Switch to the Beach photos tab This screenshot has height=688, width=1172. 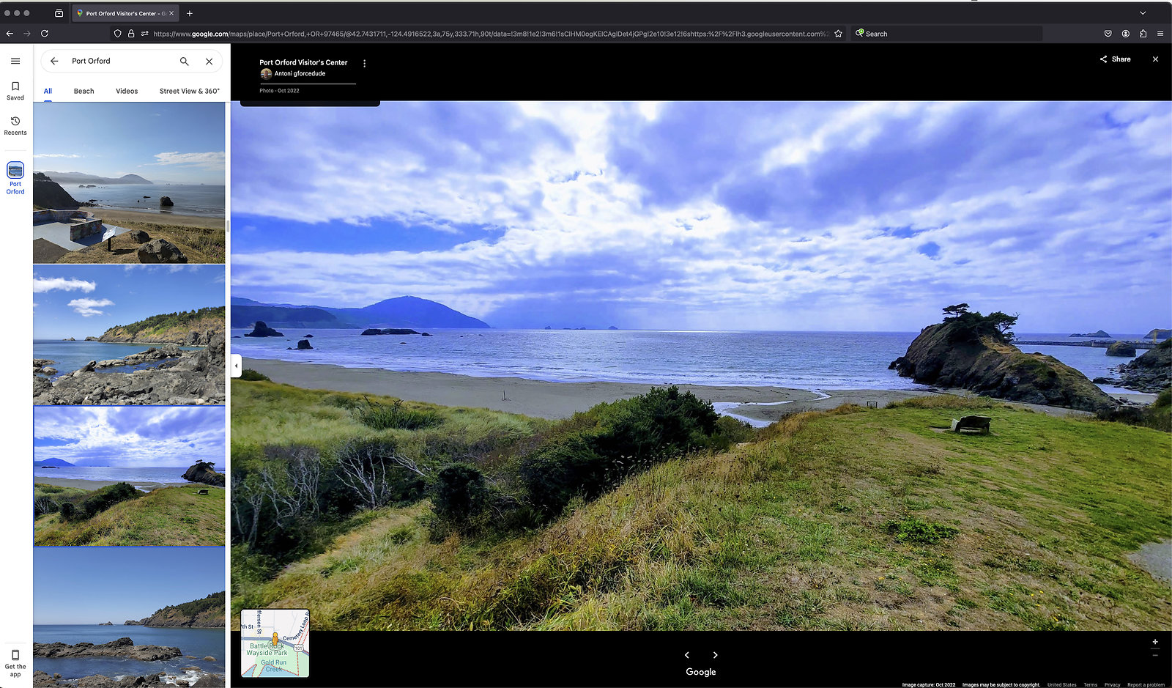[84, 92]
